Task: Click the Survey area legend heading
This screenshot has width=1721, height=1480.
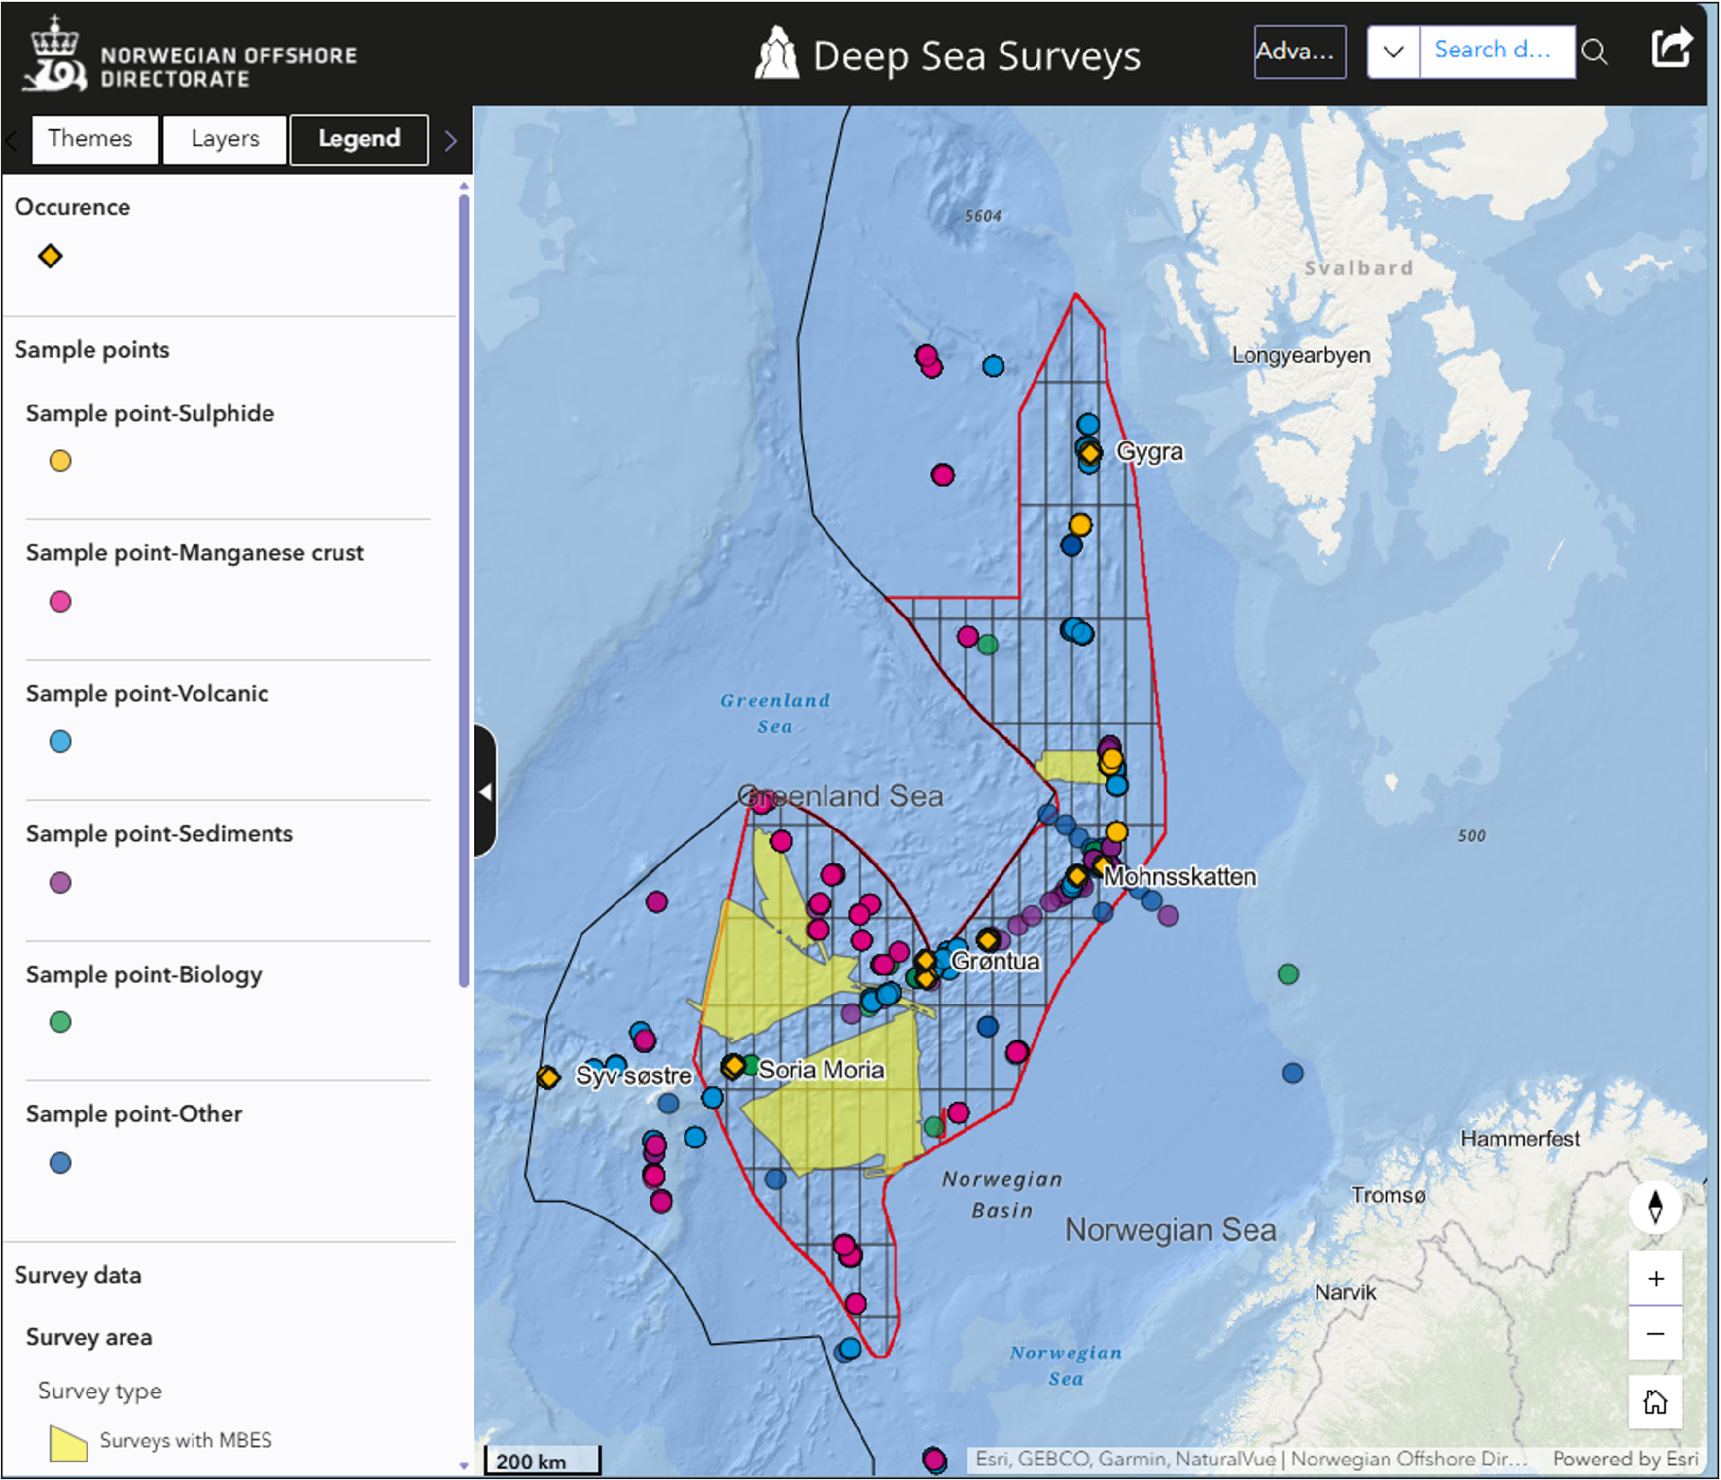Action: click(89, 1337)
